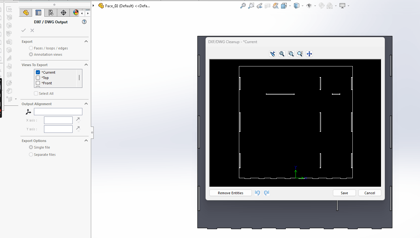
Task: Open the ConfigurationManager tab
Action: pyautogui.click(x=51, y=13)
